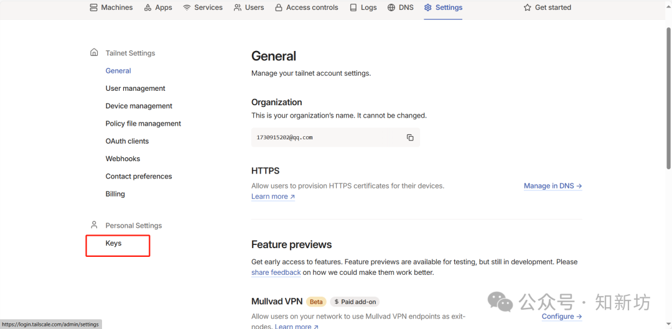Click the Users people icon
The height and width of the screenshot is (329, 672).
(238, 7)
